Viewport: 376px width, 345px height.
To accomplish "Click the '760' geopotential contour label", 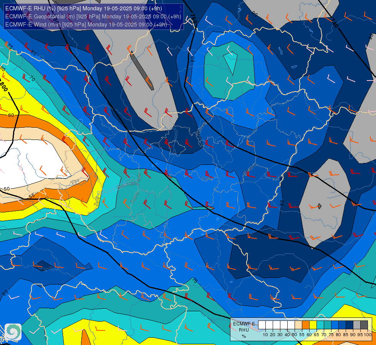I will (193, 19).
